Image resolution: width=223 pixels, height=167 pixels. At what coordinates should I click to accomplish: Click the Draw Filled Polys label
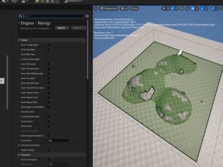click(28, 54)
